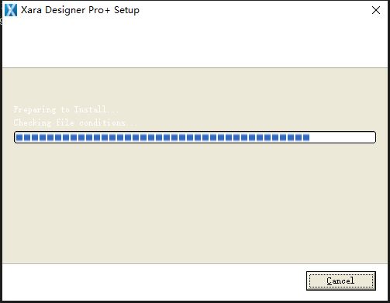Screen dimensions: 390x303
Task: Cancel the installation with the Cancel button
Action: click(341, 281)
